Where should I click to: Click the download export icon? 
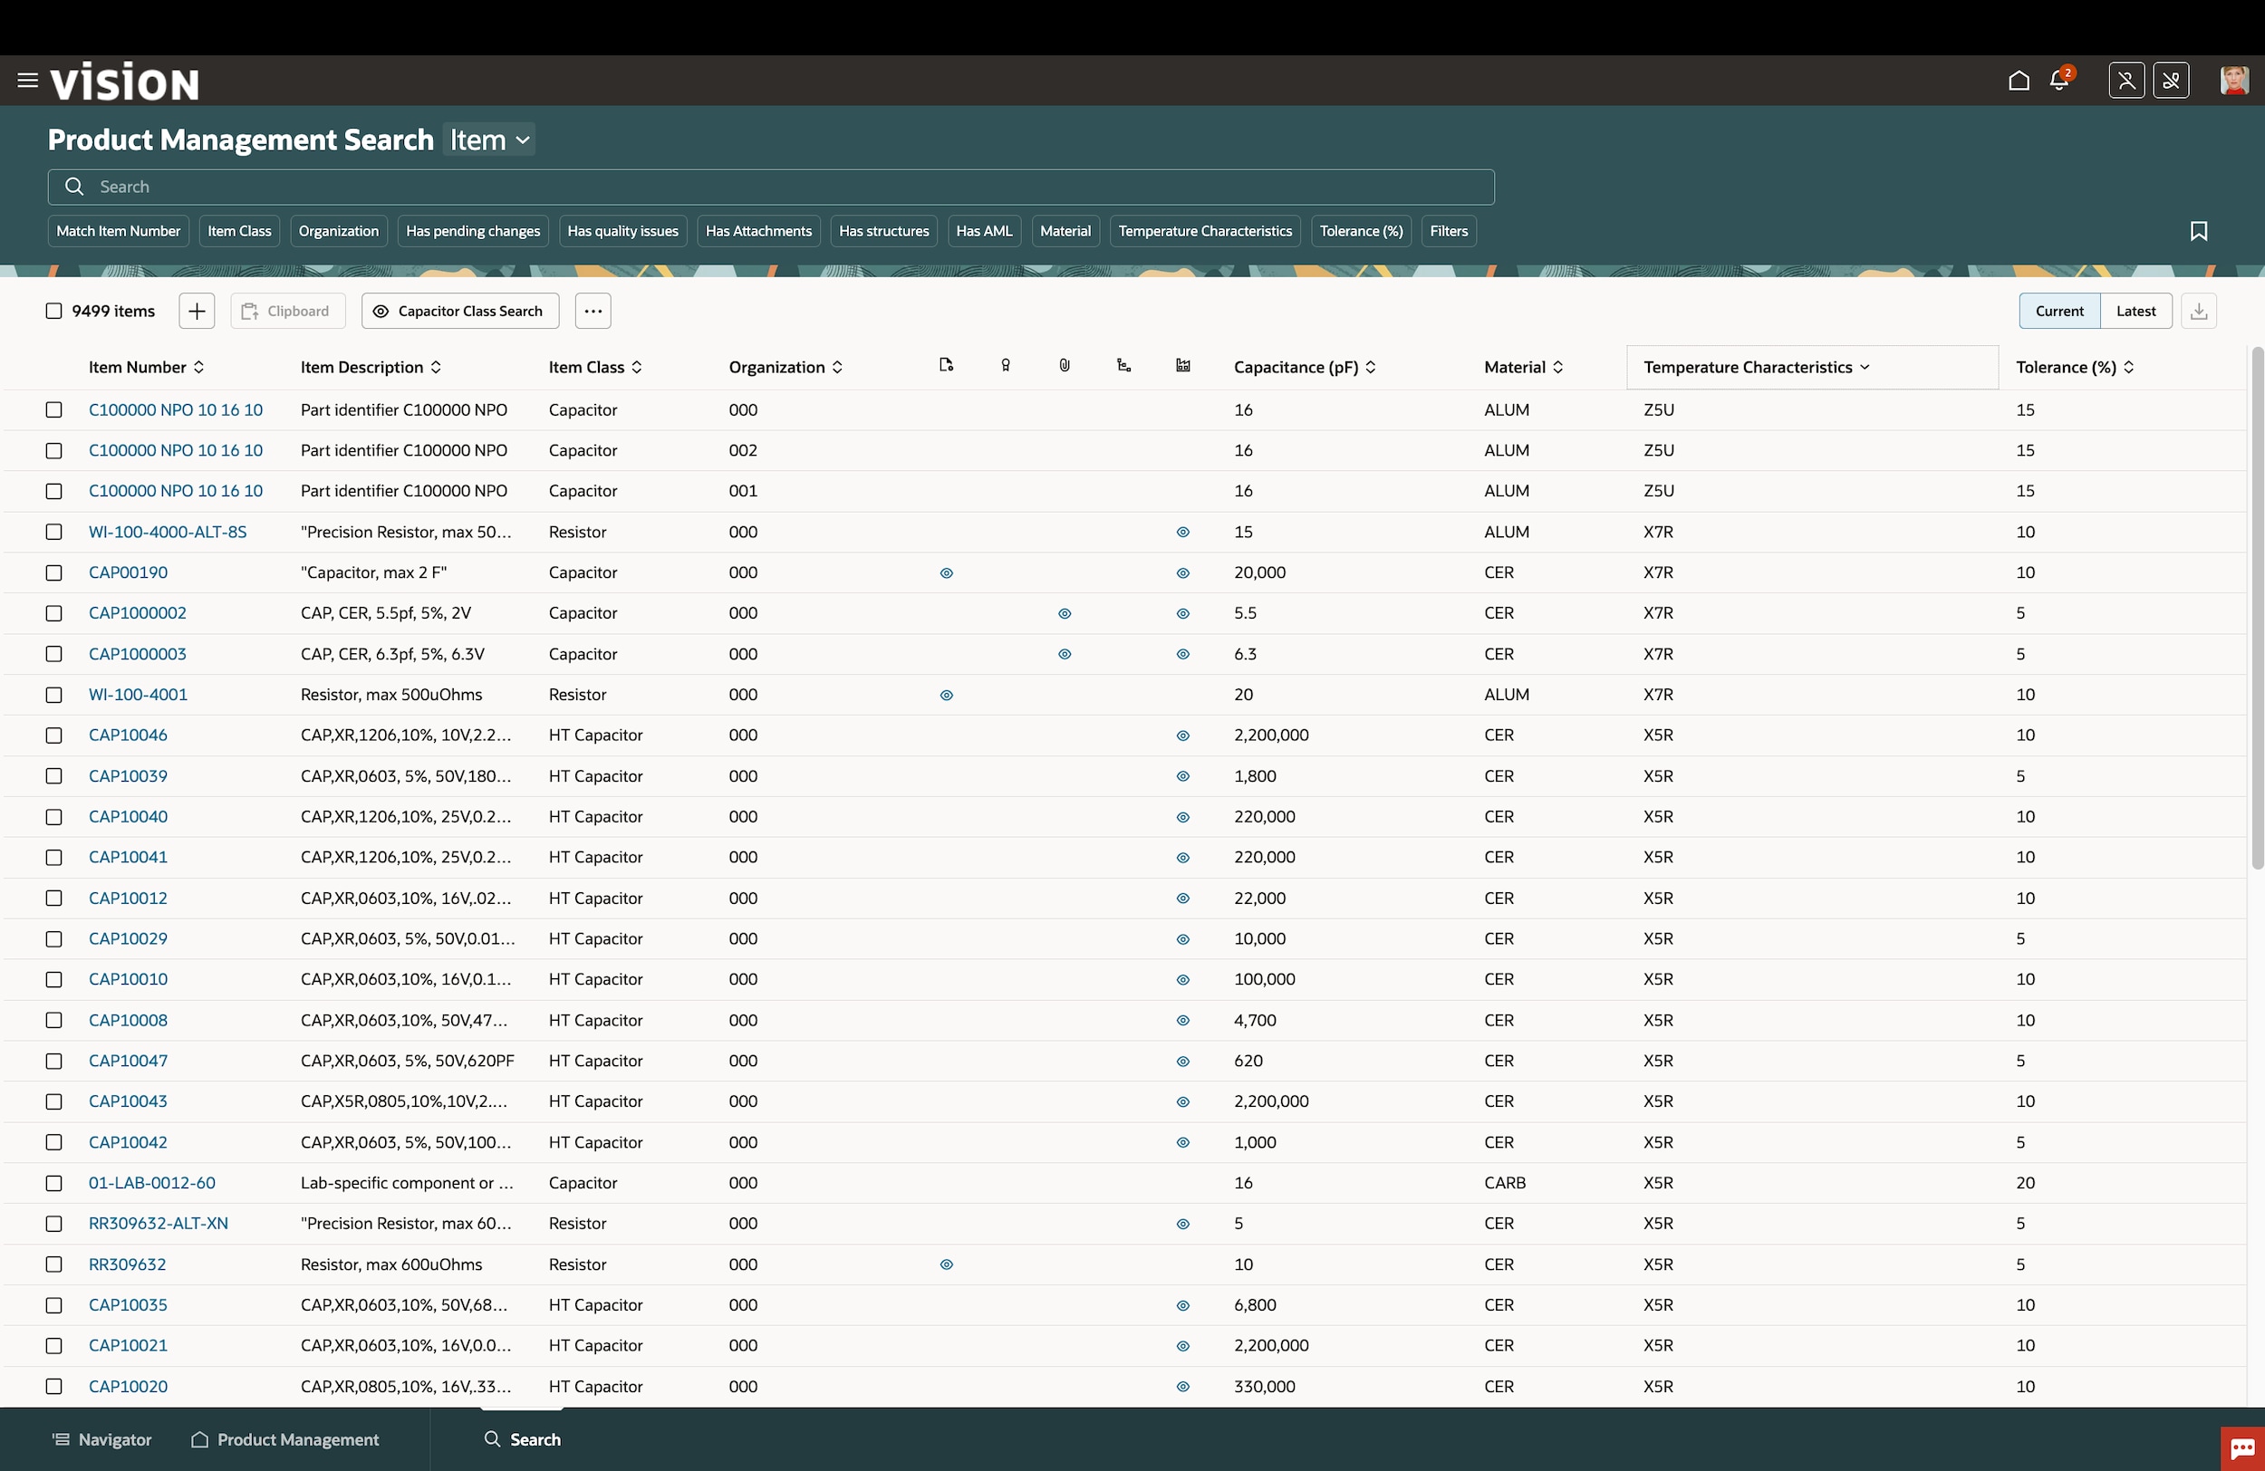2198,311
